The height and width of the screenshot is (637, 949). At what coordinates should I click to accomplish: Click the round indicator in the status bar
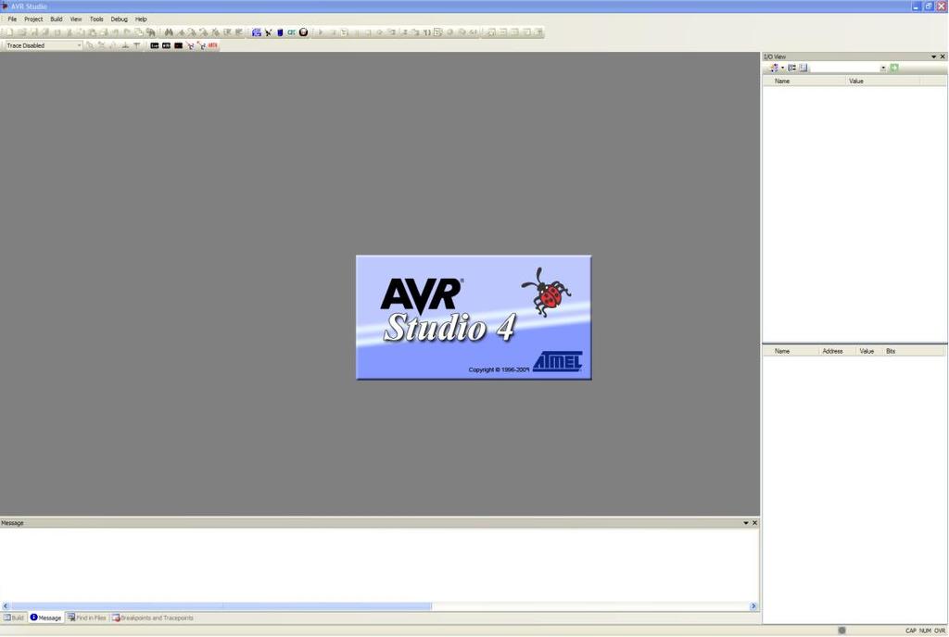[841, 631]
